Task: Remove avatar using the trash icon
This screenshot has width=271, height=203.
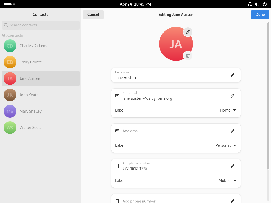Action: (188, 56)
